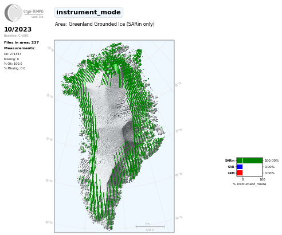Screen dimensions: 282x235
Task: Click the Area: Greenland Grounded Ice subtitle
Action: click(105, 24)
